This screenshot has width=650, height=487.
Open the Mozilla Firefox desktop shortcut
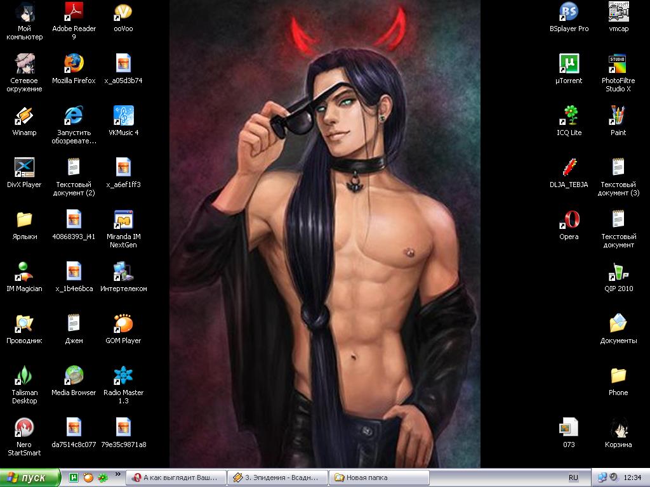click(74, 63)
